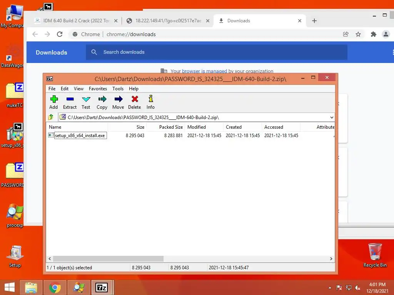Sort by the Size column header
394x295 pixels.
pyautogui.click(x=127, y=127)
